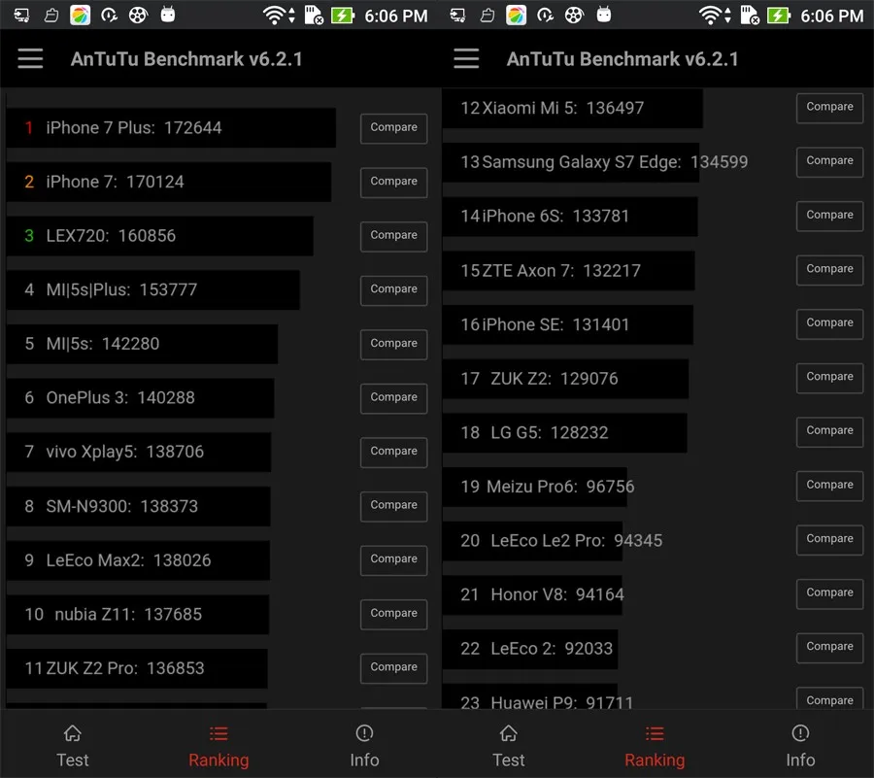Select MI|5s|Plus: 153777 ranking row
874x778 pixels.
[x=153, y=289]
